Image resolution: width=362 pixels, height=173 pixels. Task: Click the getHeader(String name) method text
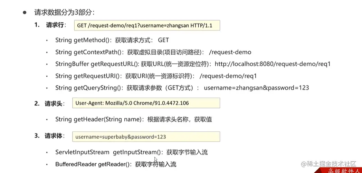coord(107,119)
